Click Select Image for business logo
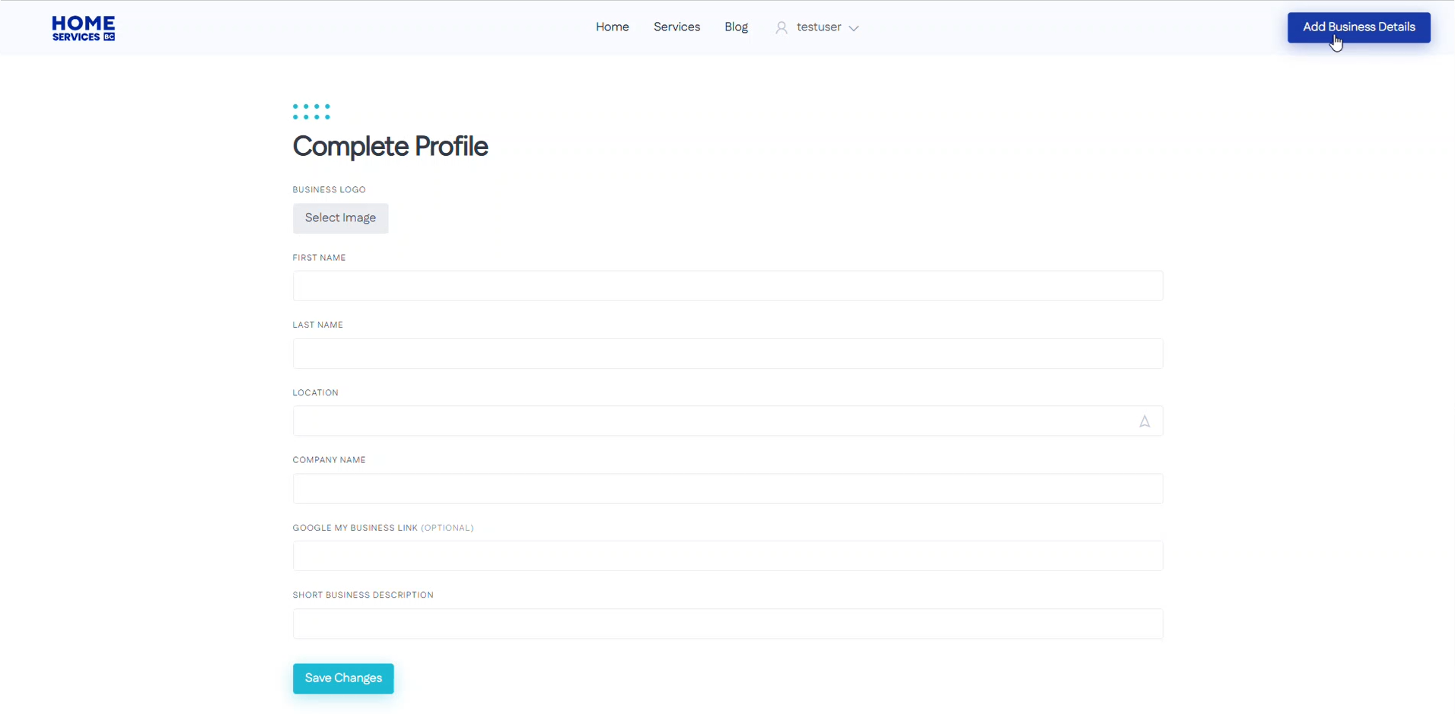 [x=340, y=218]
